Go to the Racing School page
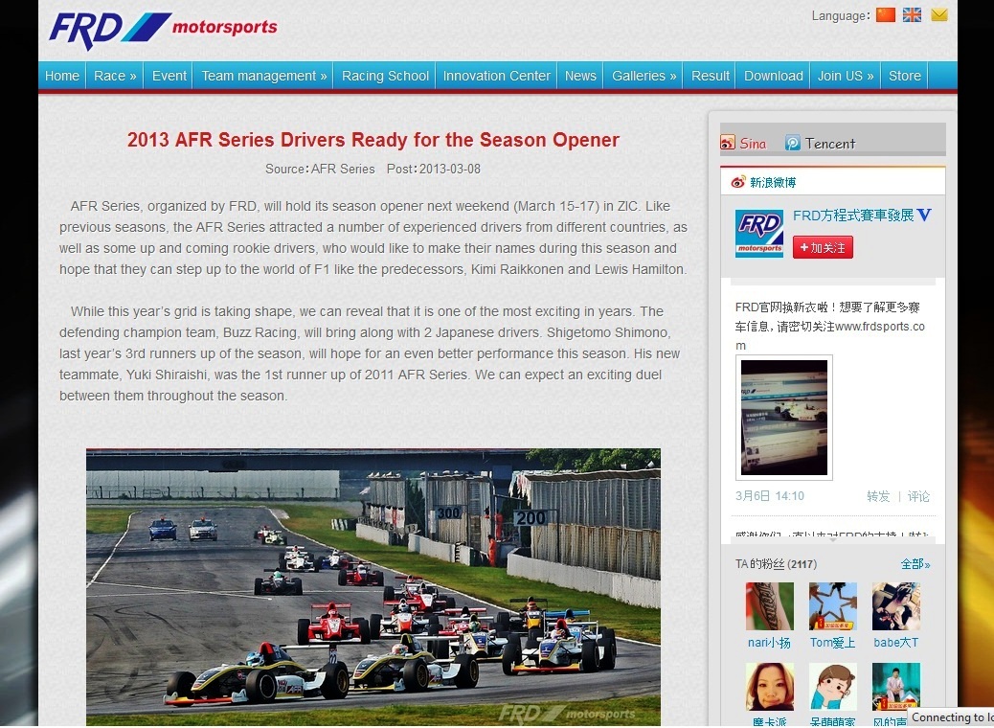 [385, 76]
